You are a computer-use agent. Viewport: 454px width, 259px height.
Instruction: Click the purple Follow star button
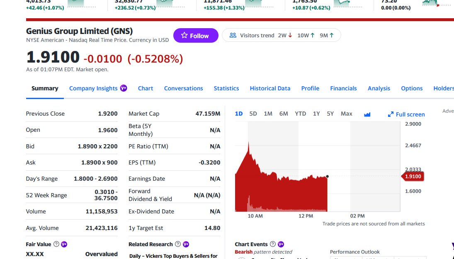(196, 35)
